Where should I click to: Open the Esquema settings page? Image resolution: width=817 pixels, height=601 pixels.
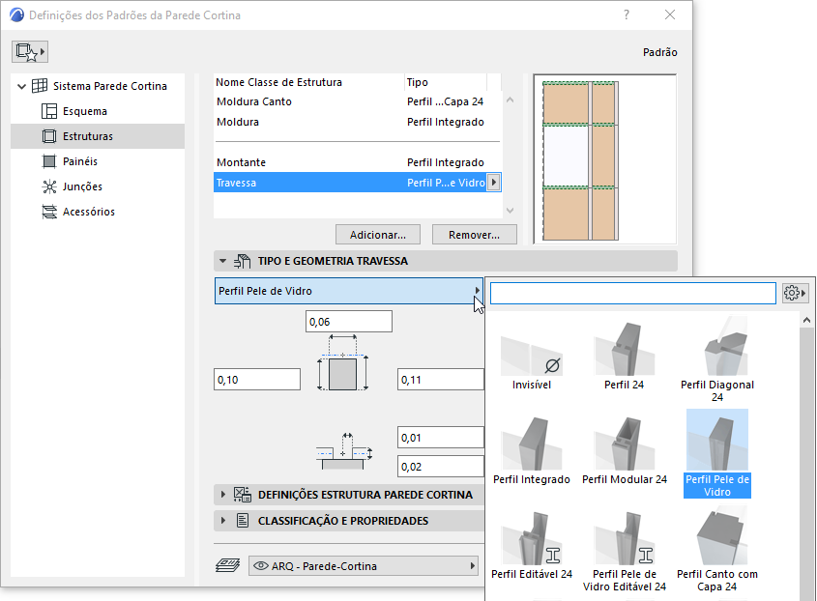[85, 111]
